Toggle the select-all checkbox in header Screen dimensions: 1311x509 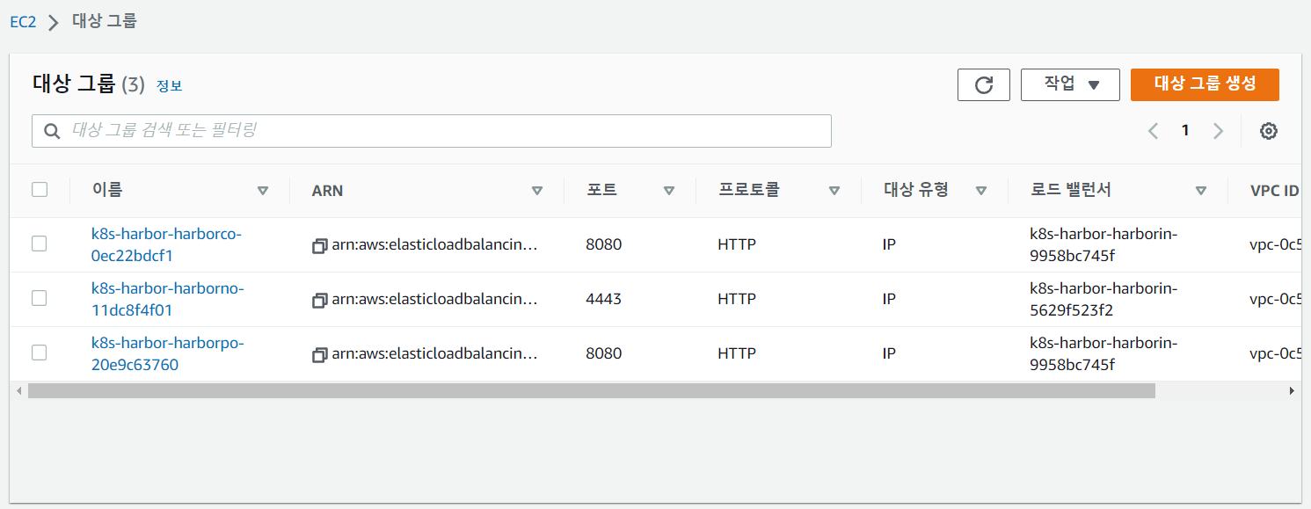click(x=40, y=189)
